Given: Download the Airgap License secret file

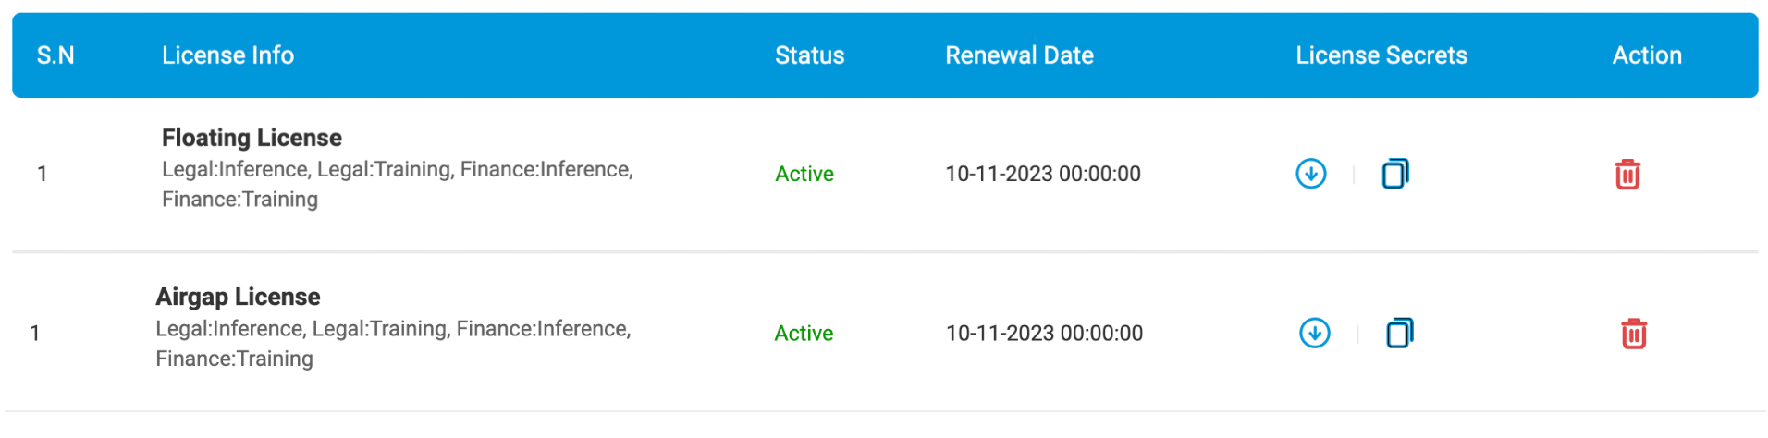Looking at the screenshot, I should pyautogui.click(x=1314, y=333).
